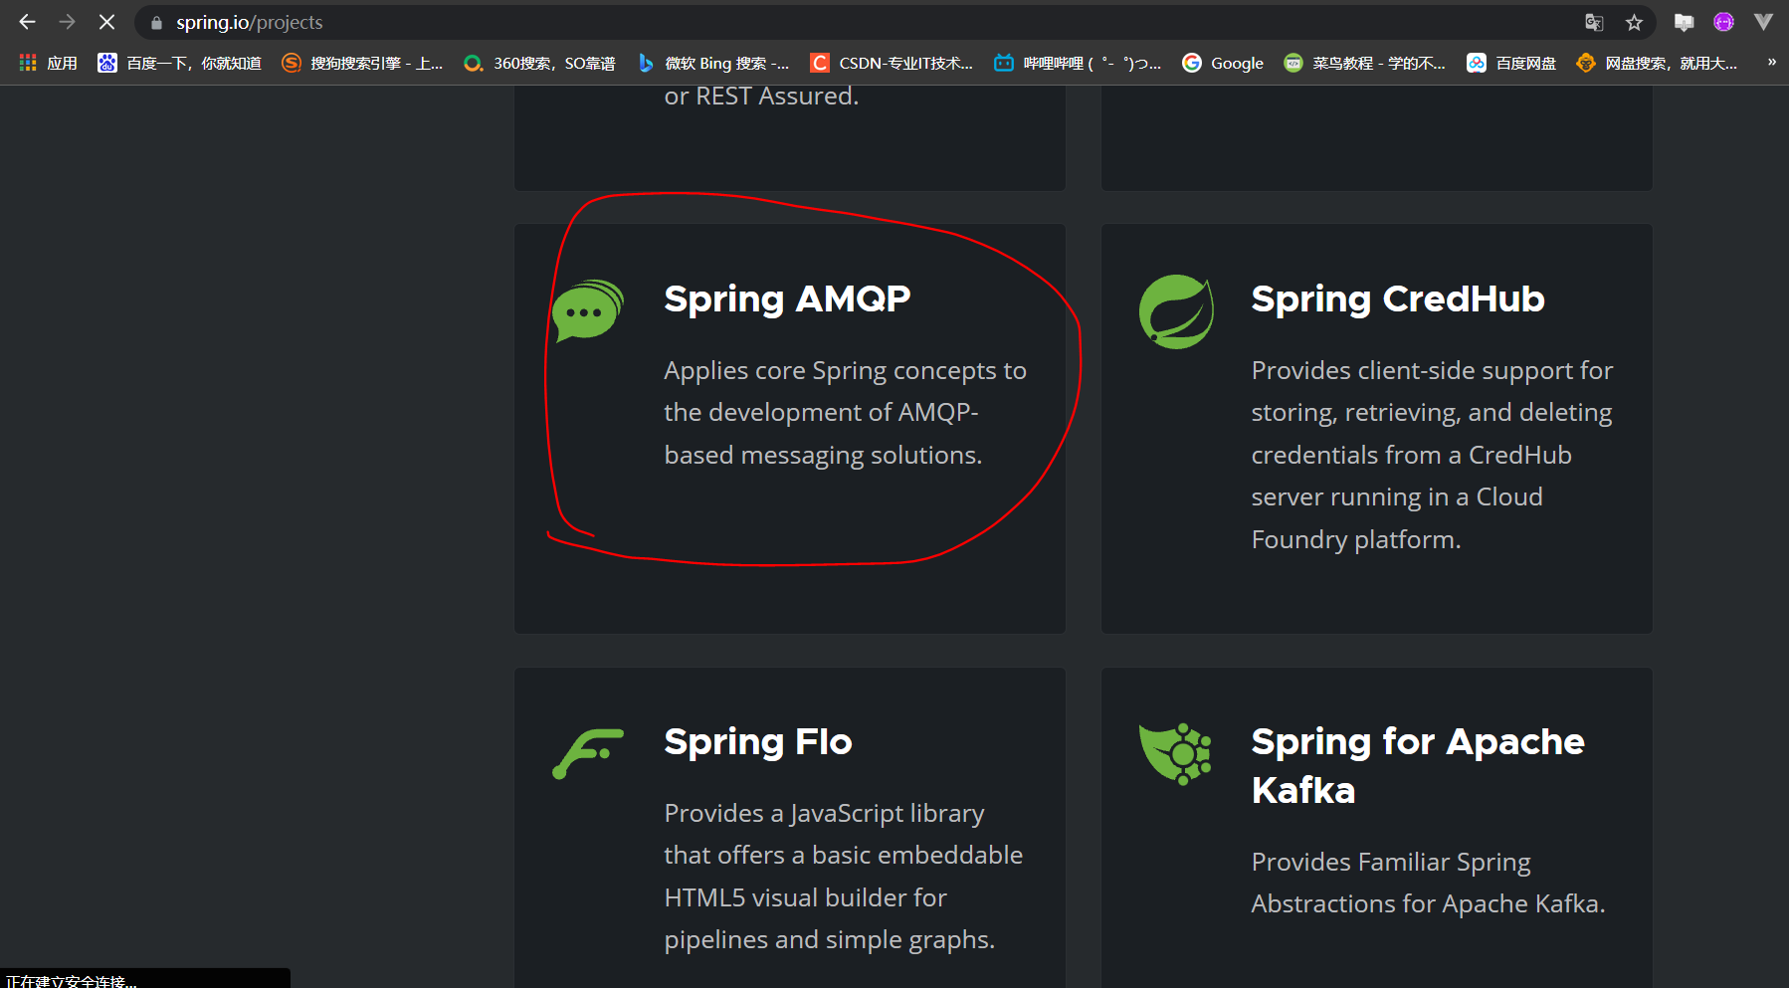This screenshot has height=988, width=1789.
Task: Open the Spring CredHub project title
Action: click(x=1398, y=298)
